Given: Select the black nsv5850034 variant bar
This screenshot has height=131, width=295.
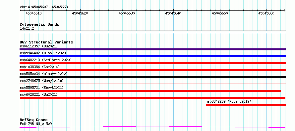Looking at the screenshot, I should pyautogui.click(x=152, y=77).
